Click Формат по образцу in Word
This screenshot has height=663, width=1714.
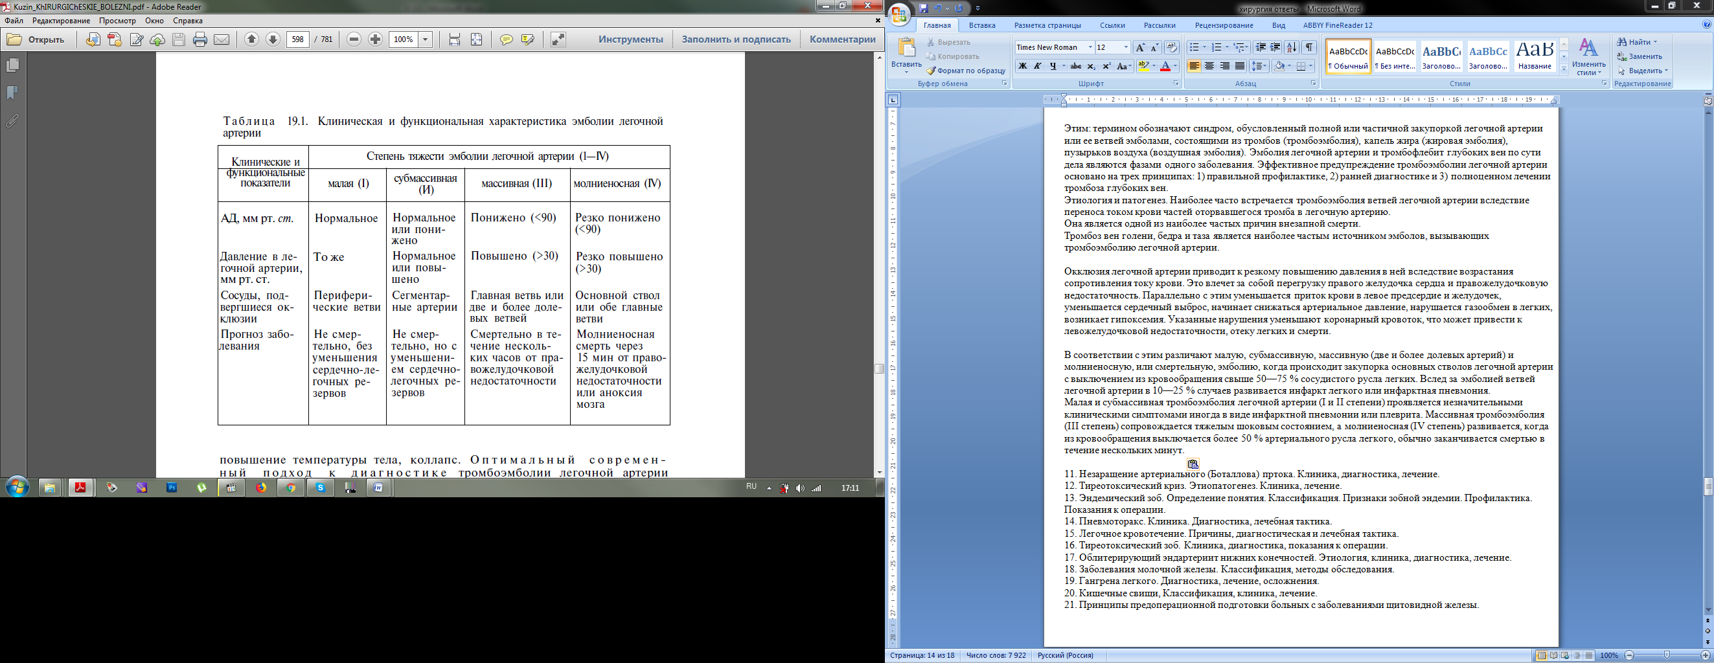966,71
